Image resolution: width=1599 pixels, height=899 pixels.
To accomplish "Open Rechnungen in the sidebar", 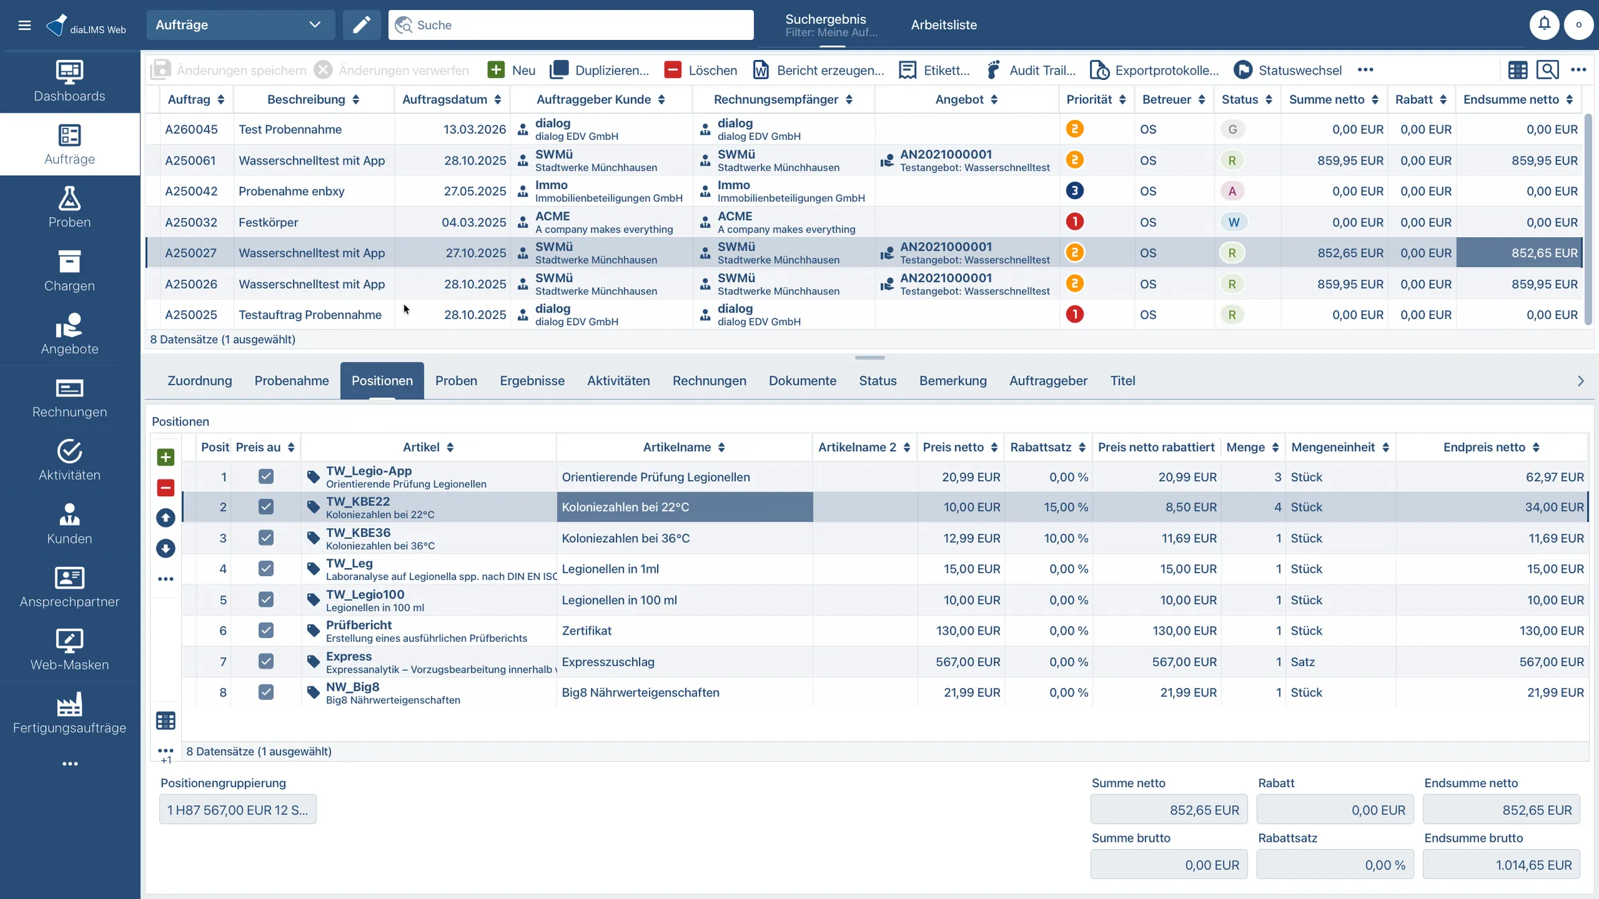I will [70, 398].
